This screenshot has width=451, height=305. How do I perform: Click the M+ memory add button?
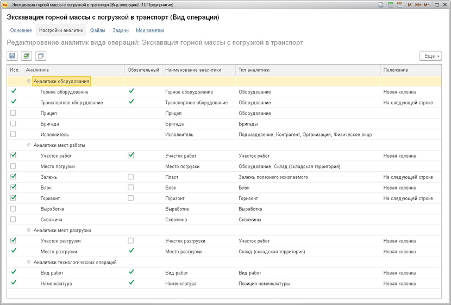pos(418,4)
